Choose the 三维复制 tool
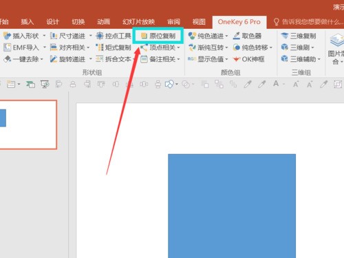 299,36
